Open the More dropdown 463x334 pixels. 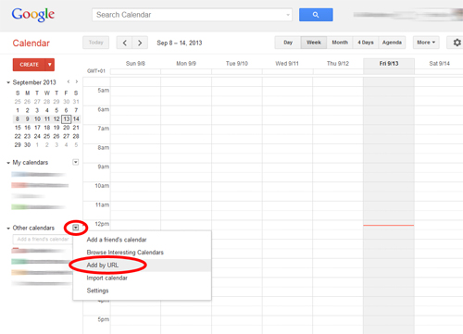(x=426, y=43)
